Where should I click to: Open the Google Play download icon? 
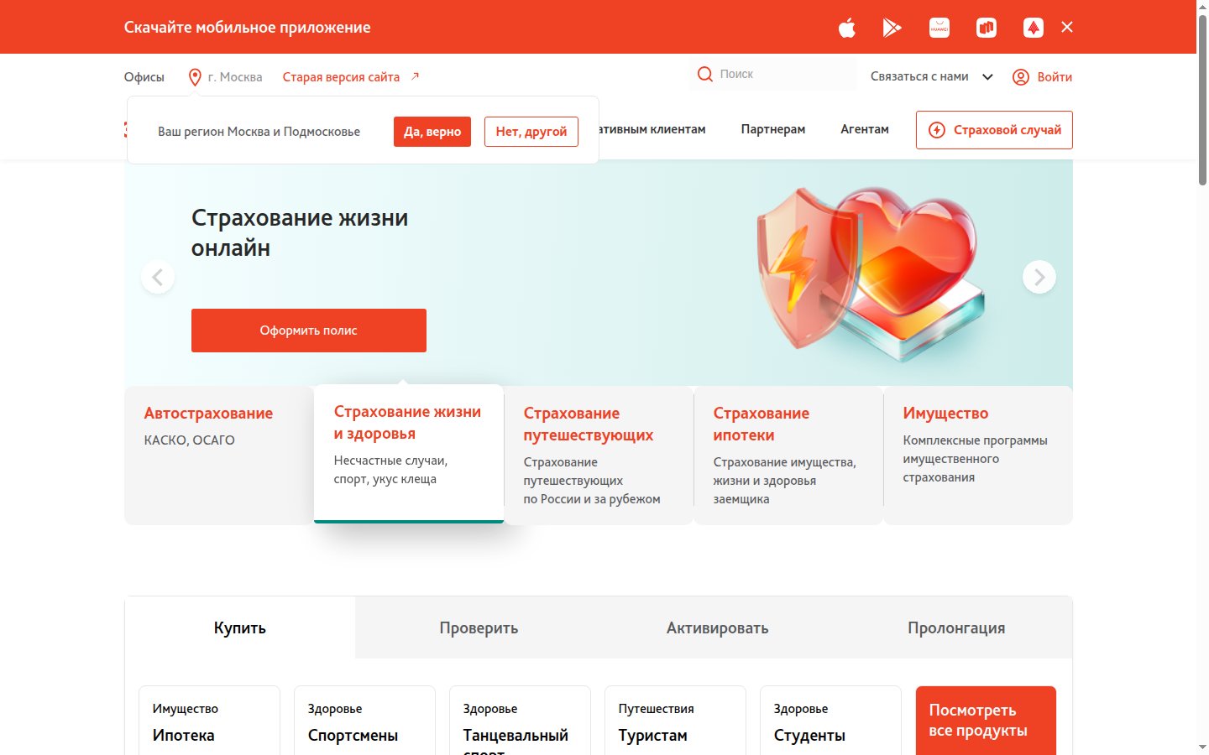pos(892,28)
